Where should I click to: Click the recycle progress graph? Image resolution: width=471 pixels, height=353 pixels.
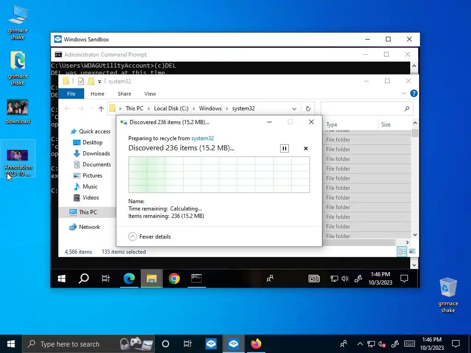click(x=219, y=174)
